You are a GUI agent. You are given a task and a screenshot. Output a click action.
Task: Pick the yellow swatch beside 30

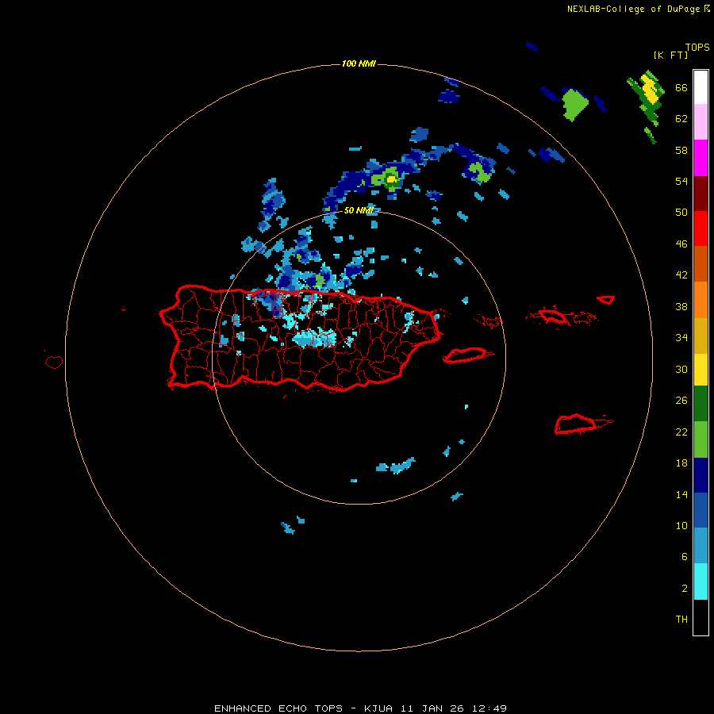click(x=701, y=370)
